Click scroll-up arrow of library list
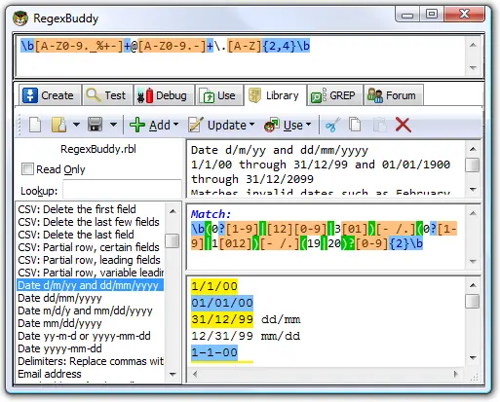Image resolution: width=500 pixels, height=402 pixels. pos(173,211)
